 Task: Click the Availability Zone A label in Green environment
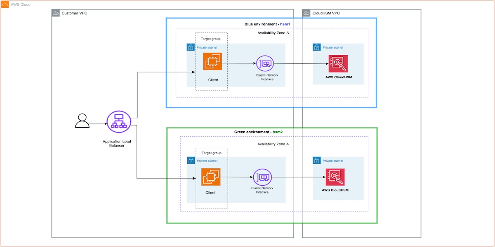pyautogui.click(x=273, y=144)
